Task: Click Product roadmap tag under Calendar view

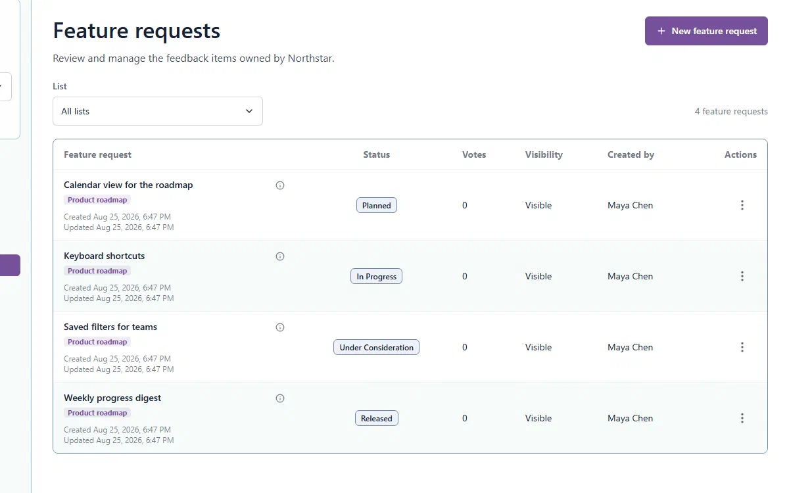Action: [x=97, y=200]
